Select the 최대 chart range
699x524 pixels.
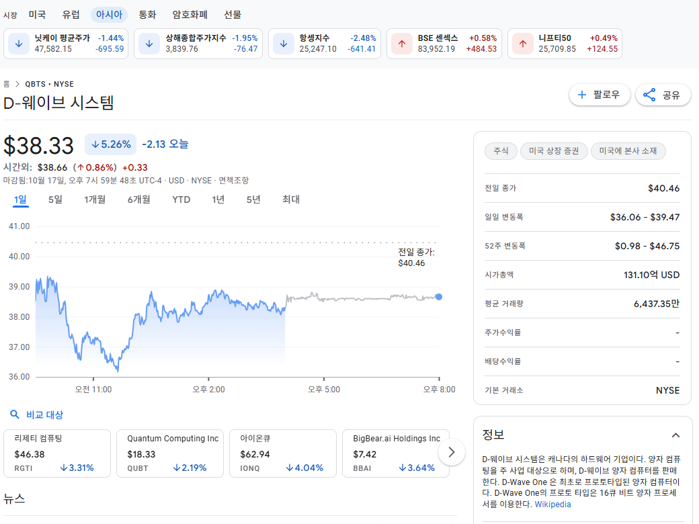[290, 199]
